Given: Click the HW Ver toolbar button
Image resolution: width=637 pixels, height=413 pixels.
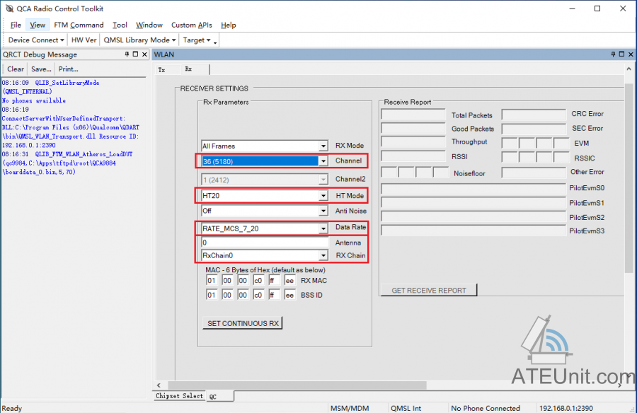Looking at the screenshot, I should pyautogui.click(x=84, y=40).
